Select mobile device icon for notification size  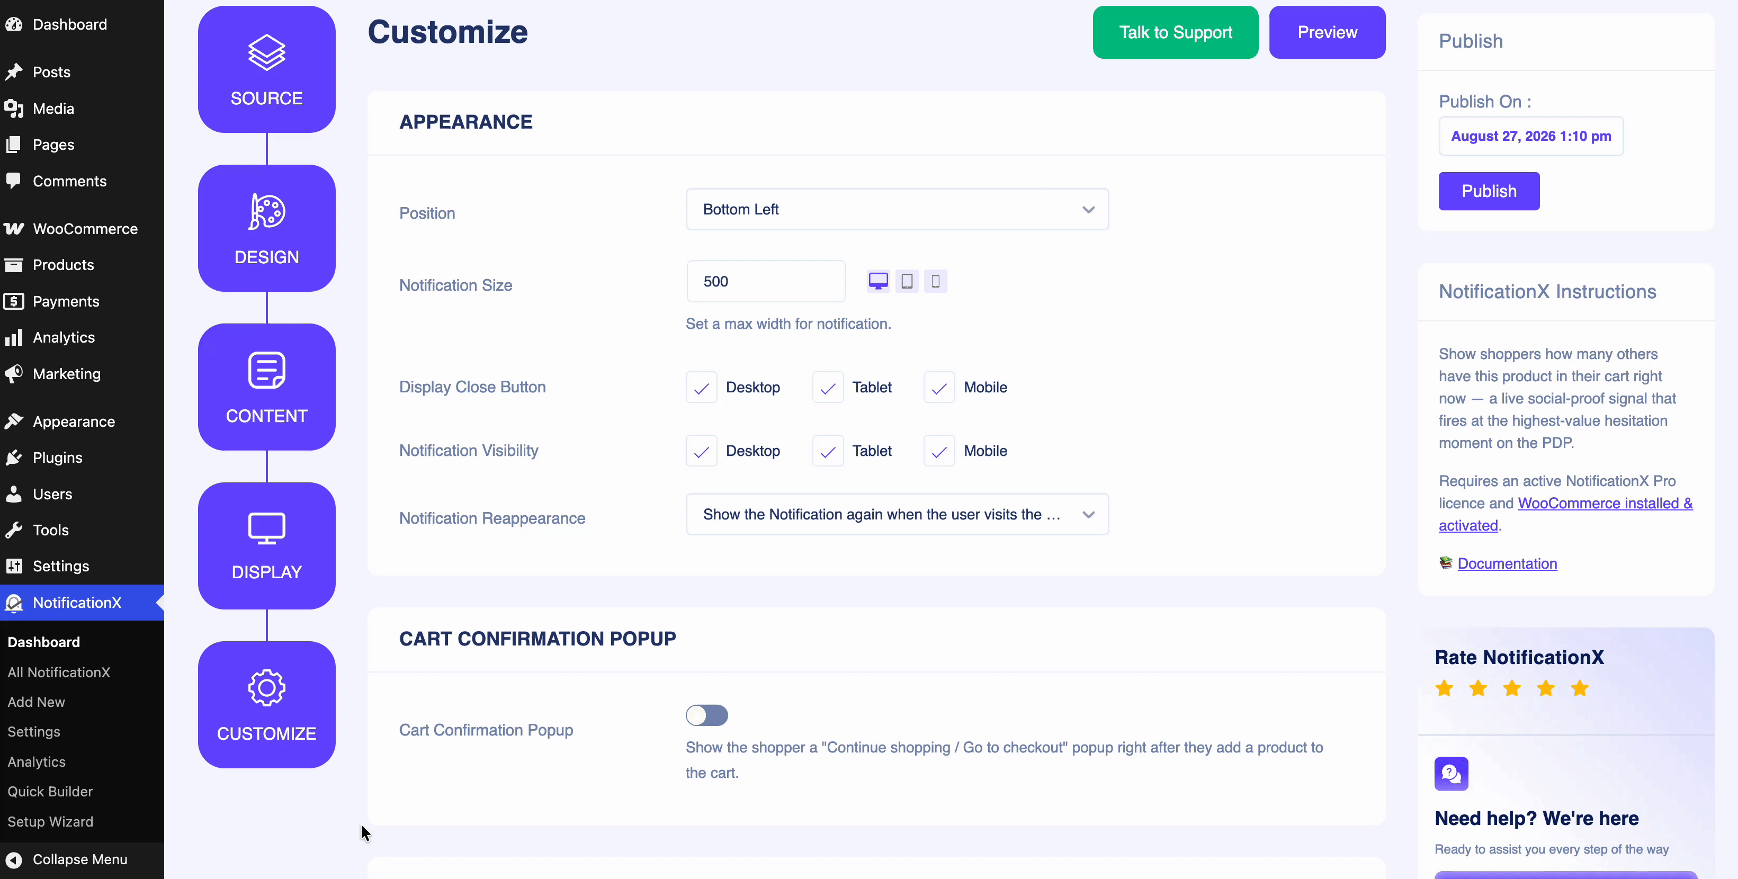click(935, 281)
